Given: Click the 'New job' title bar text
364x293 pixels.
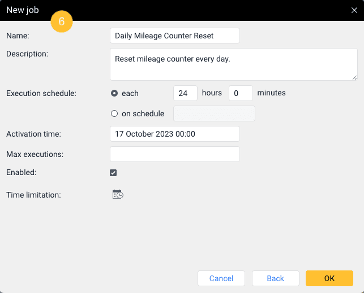Looking at the screenshot, I should (x=23, y=10).
